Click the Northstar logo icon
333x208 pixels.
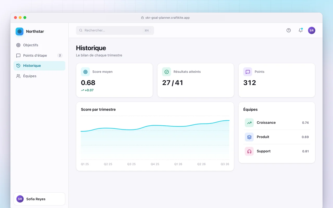click(x=20, y=31)
